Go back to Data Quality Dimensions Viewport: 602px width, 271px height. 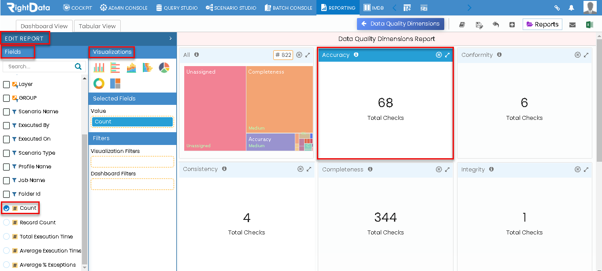(x=400, y=24)
